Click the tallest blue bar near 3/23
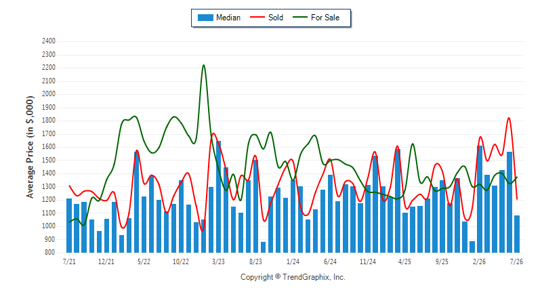The image size is (542, 294). point(218,196)
